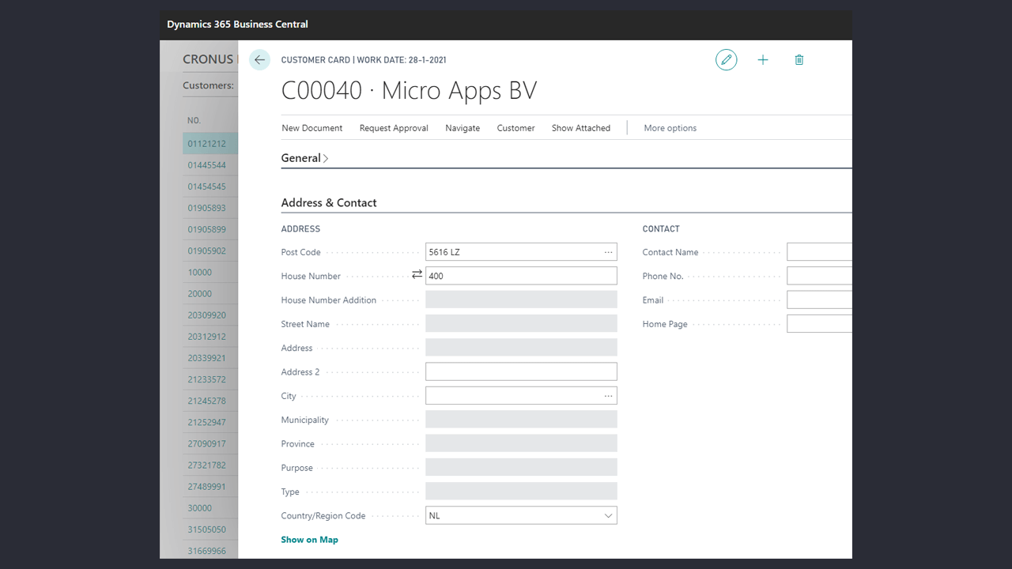The width and height of the screenshot is (1012, 569).
Task: Select customer 01454545 in the list
Action: (x=207, y=187)
